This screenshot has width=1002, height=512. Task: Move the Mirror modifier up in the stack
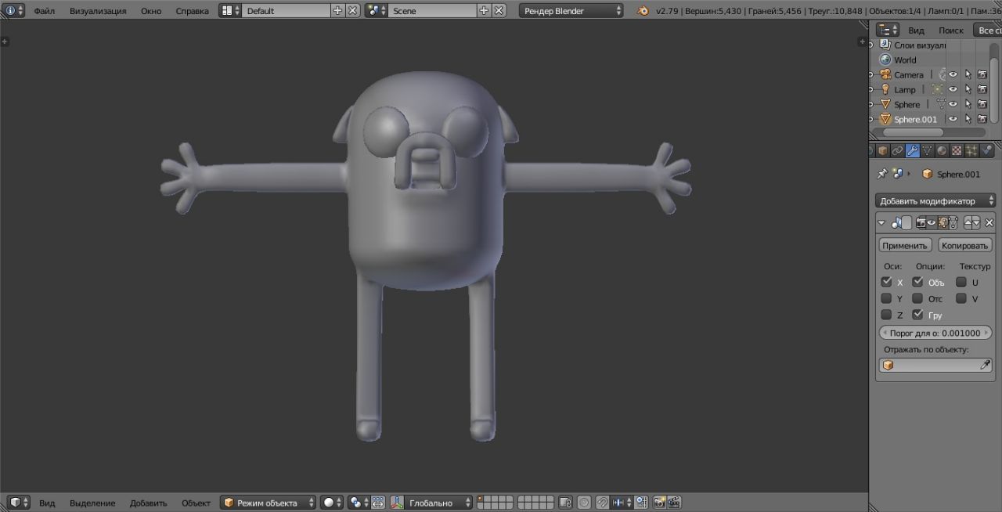click(x=968, y=223)
